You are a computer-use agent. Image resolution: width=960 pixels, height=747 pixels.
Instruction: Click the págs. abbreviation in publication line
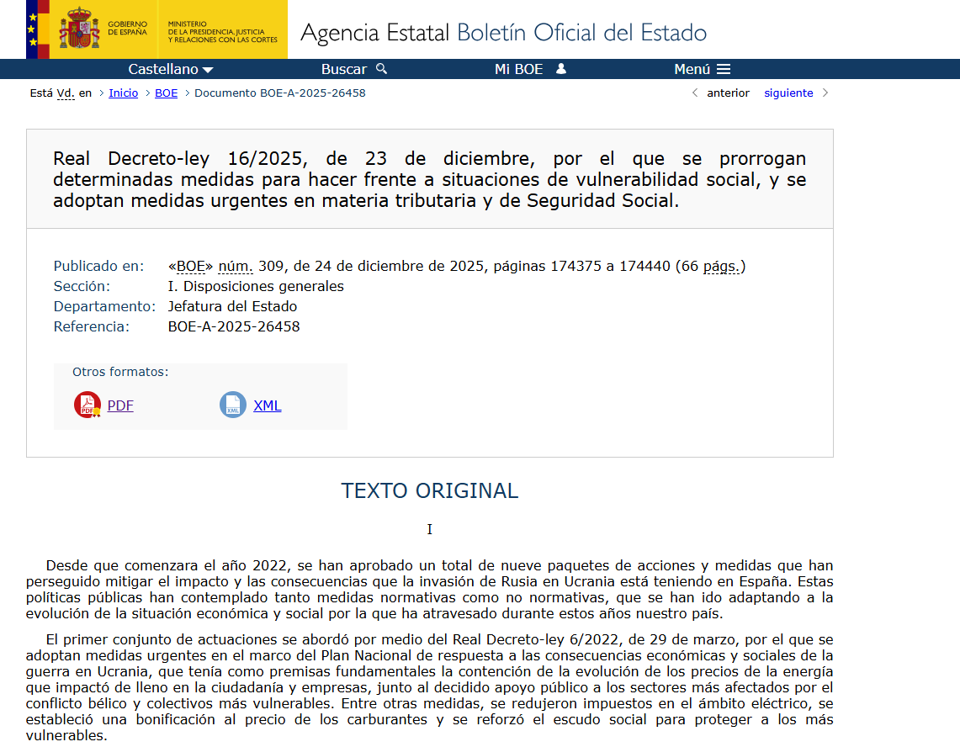[x=722, y=267]
